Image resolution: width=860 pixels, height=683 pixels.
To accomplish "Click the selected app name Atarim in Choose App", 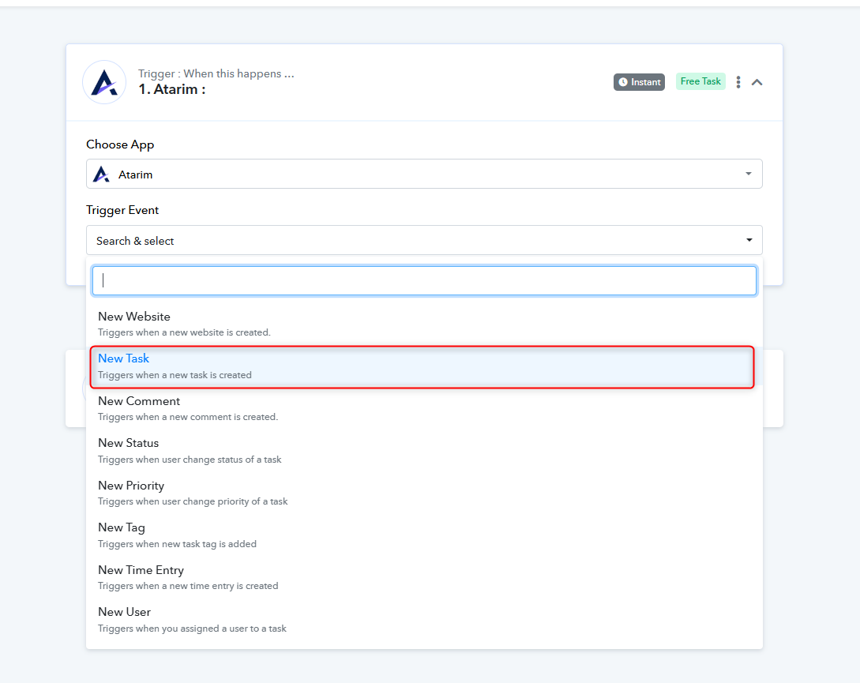I will 135,175.
